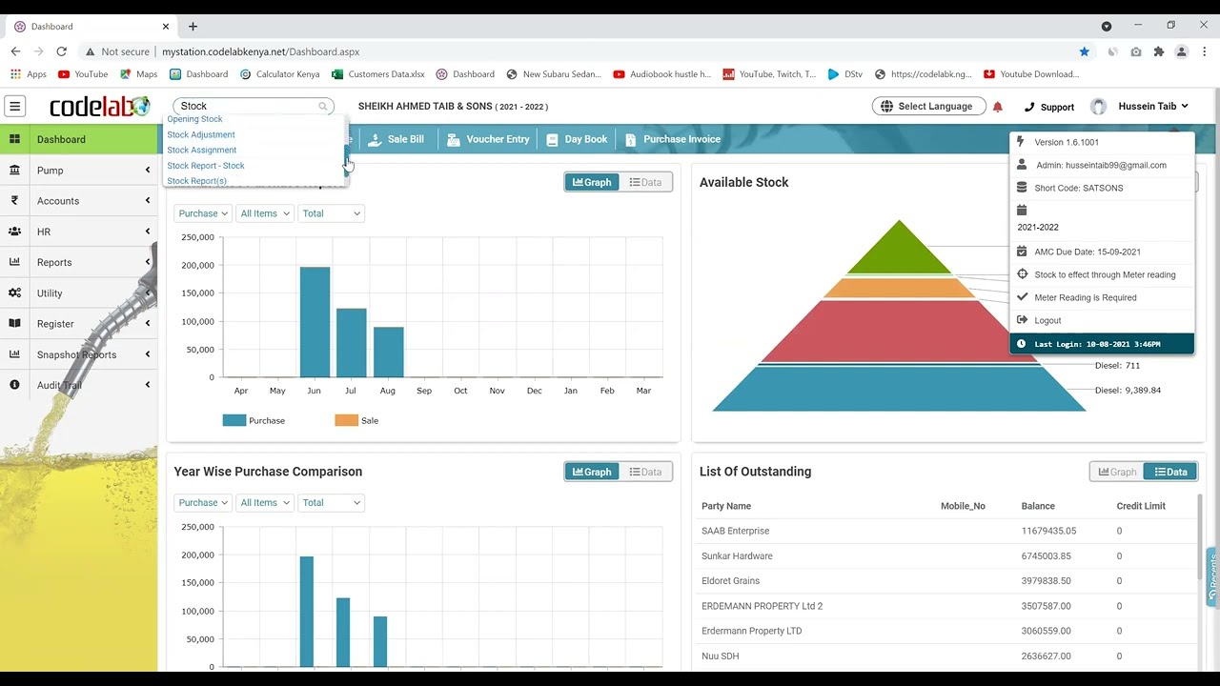Expand HR sidebar menu
Viewport: 1220px width, 686px height.
[79, 232]
